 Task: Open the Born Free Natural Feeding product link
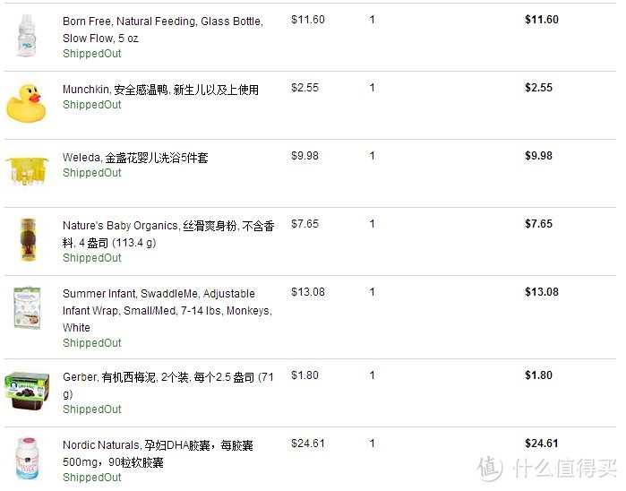[x=162, y=30]
